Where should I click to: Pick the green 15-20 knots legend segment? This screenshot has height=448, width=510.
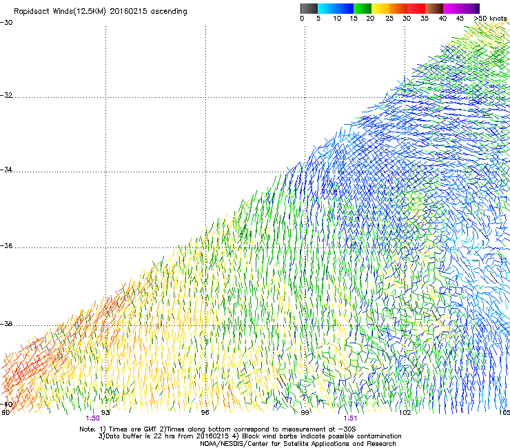[363, 8]
